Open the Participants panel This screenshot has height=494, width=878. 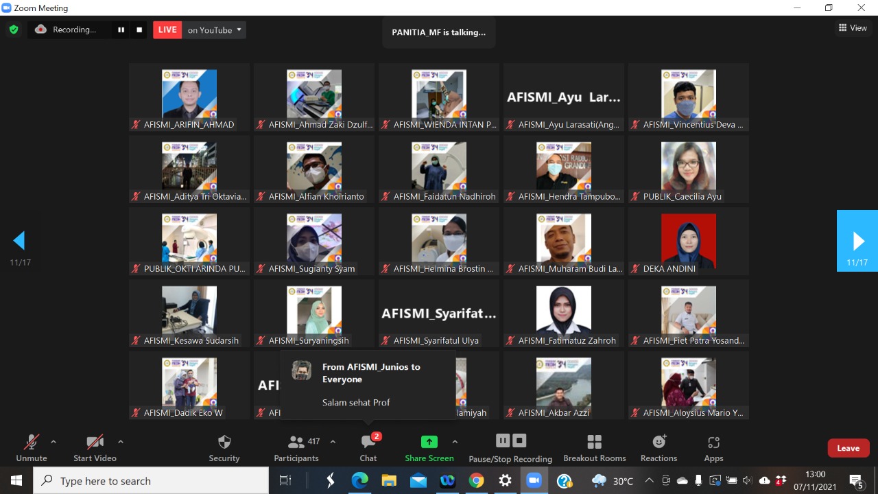(x=296, y=448)
